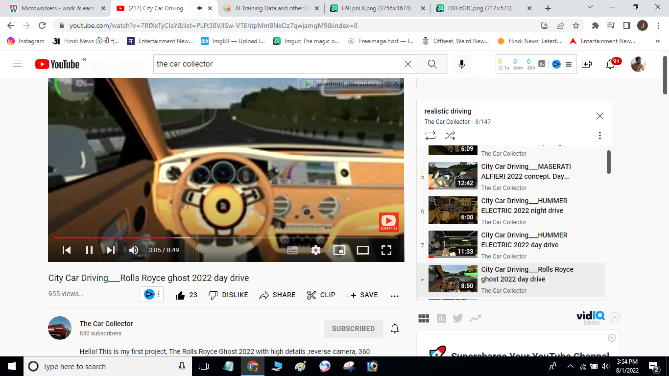The image size is (669, 376).
Task: Close the Download this video overlay
Action: (x=396, y=84)
